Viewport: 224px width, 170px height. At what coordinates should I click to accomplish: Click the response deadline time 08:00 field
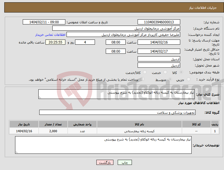click(116, 42)
